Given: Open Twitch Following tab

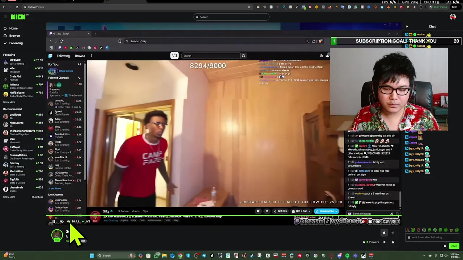Looking at the screenshot, I should point(63,56).
